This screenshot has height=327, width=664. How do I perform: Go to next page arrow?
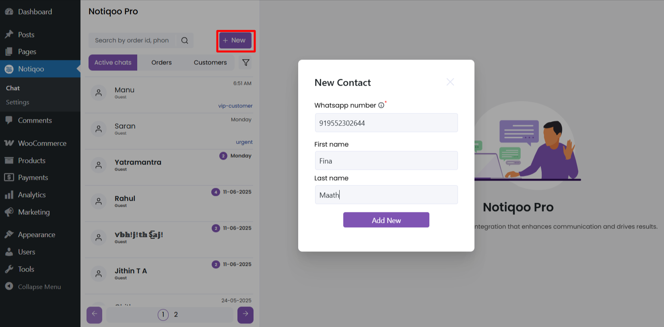point(245,315)
